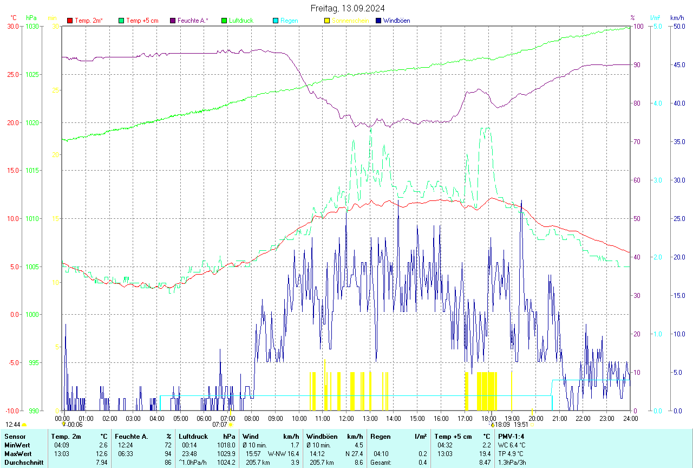The width and height of the screenshot is (693, 468).
Task: Click the Gesamt: rain total label
Action: [x=381, y=462]
